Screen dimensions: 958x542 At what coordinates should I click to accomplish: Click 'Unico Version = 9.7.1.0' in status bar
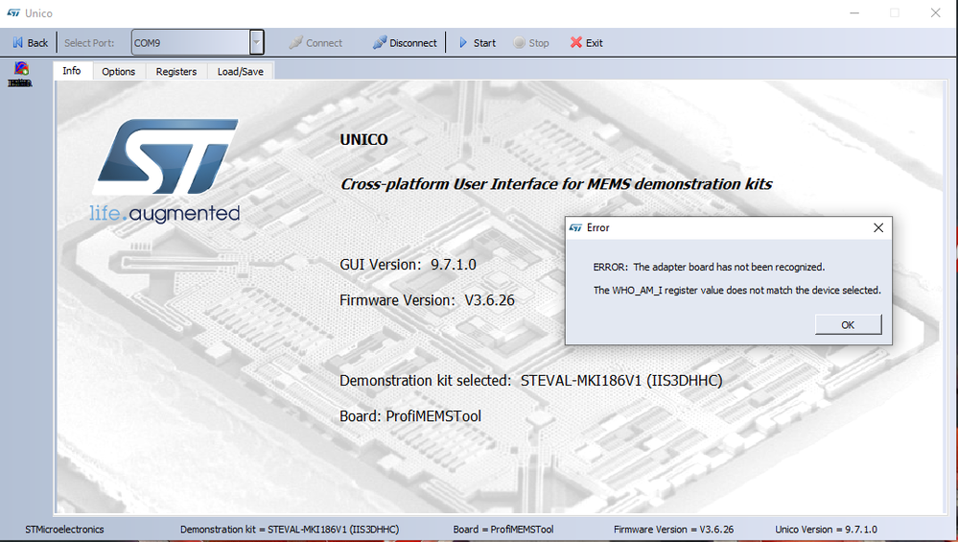826,530
